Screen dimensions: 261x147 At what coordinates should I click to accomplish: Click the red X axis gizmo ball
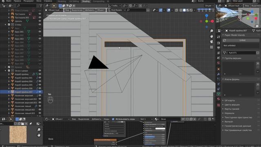point(212,21)
